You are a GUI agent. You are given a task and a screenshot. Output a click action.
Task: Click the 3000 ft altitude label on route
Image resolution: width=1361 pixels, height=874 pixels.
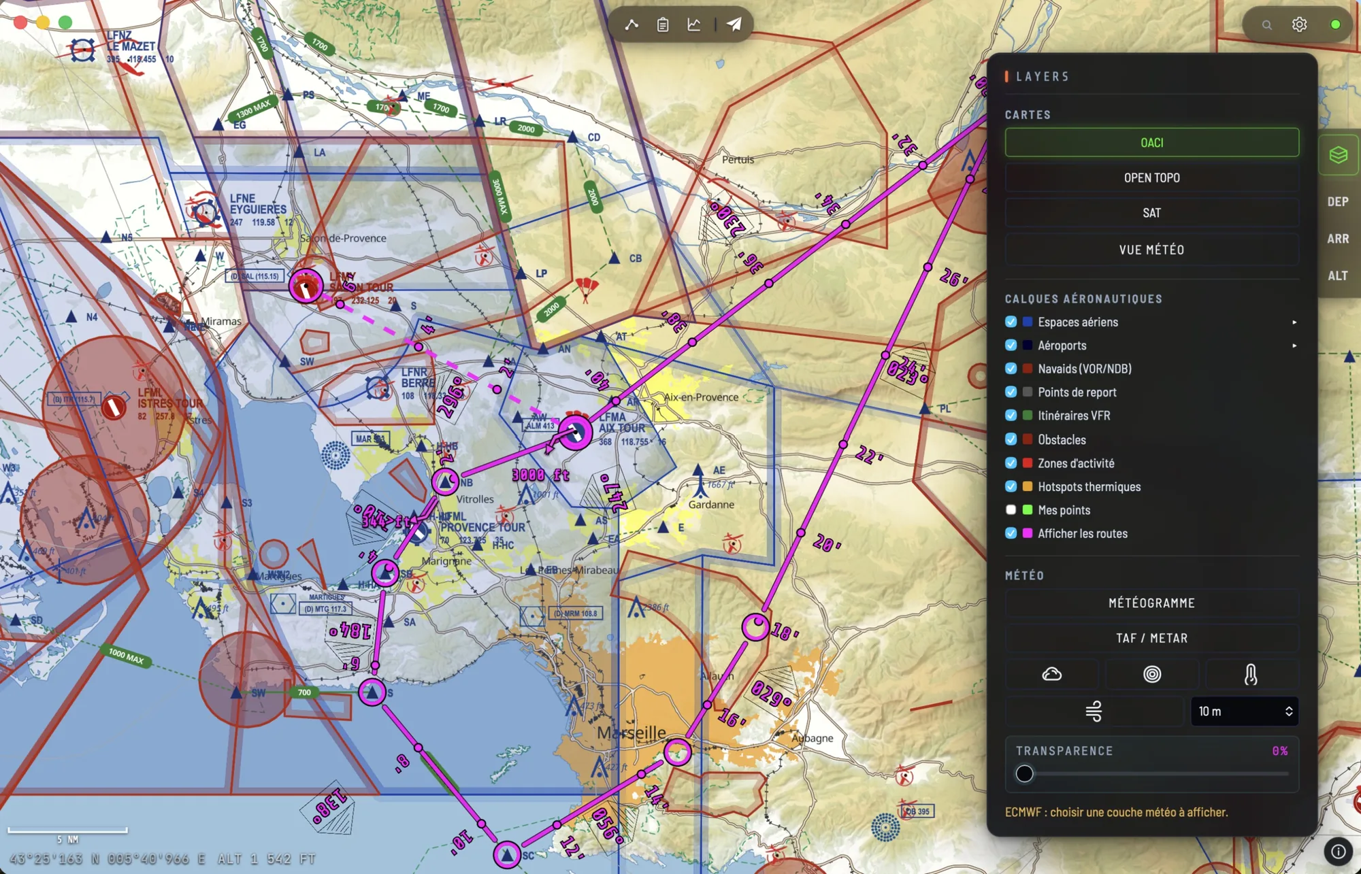click(x=541, y=475)
